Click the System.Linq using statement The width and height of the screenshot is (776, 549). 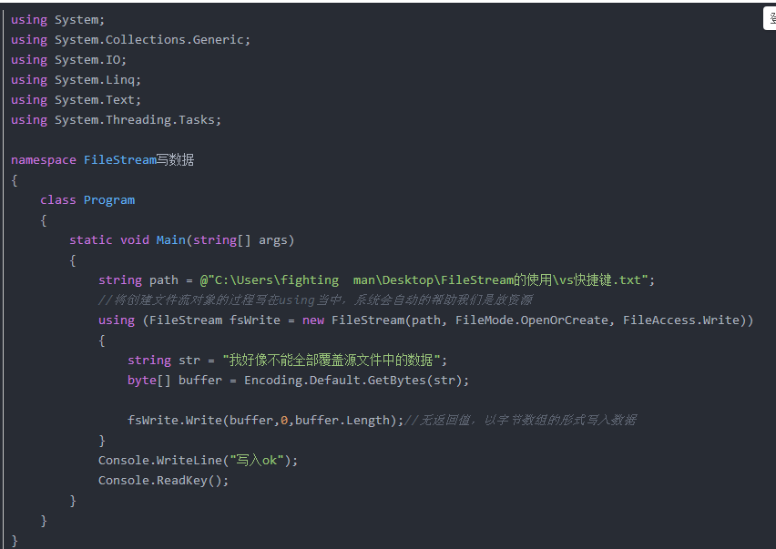point(97,79)
